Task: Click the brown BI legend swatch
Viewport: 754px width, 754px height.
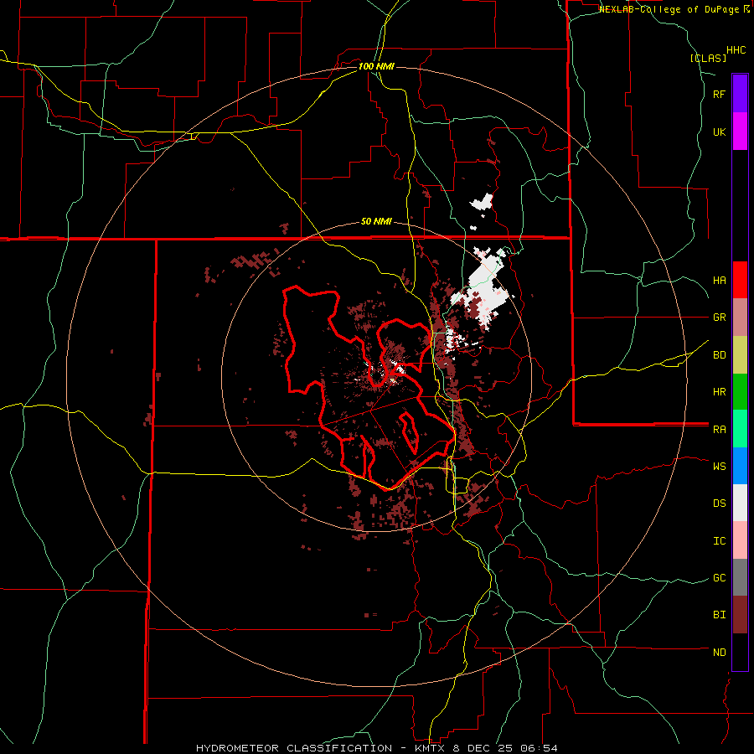Action: (740, 615)
